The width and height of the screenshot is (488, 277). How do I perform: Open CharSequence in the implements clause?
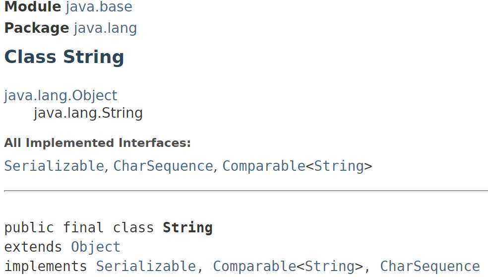click(430, 267)
